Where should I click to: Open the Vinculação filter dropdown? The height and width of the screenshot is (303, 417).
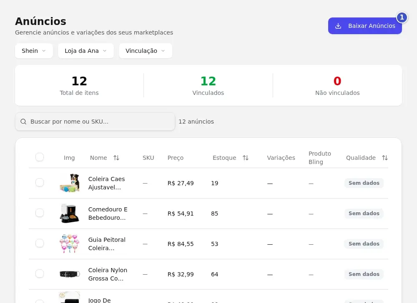click(x=146, y=51)
